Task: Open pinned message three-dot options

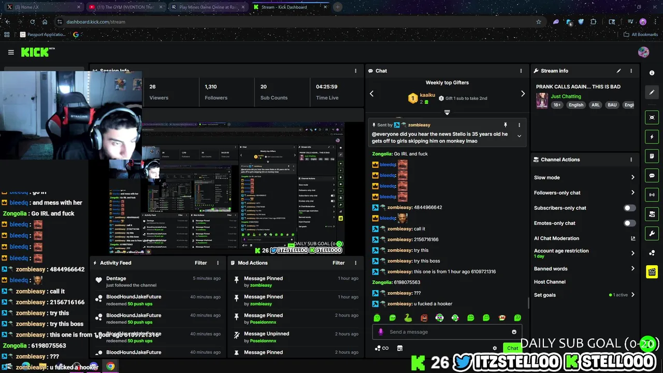Action: pos(519,125)
